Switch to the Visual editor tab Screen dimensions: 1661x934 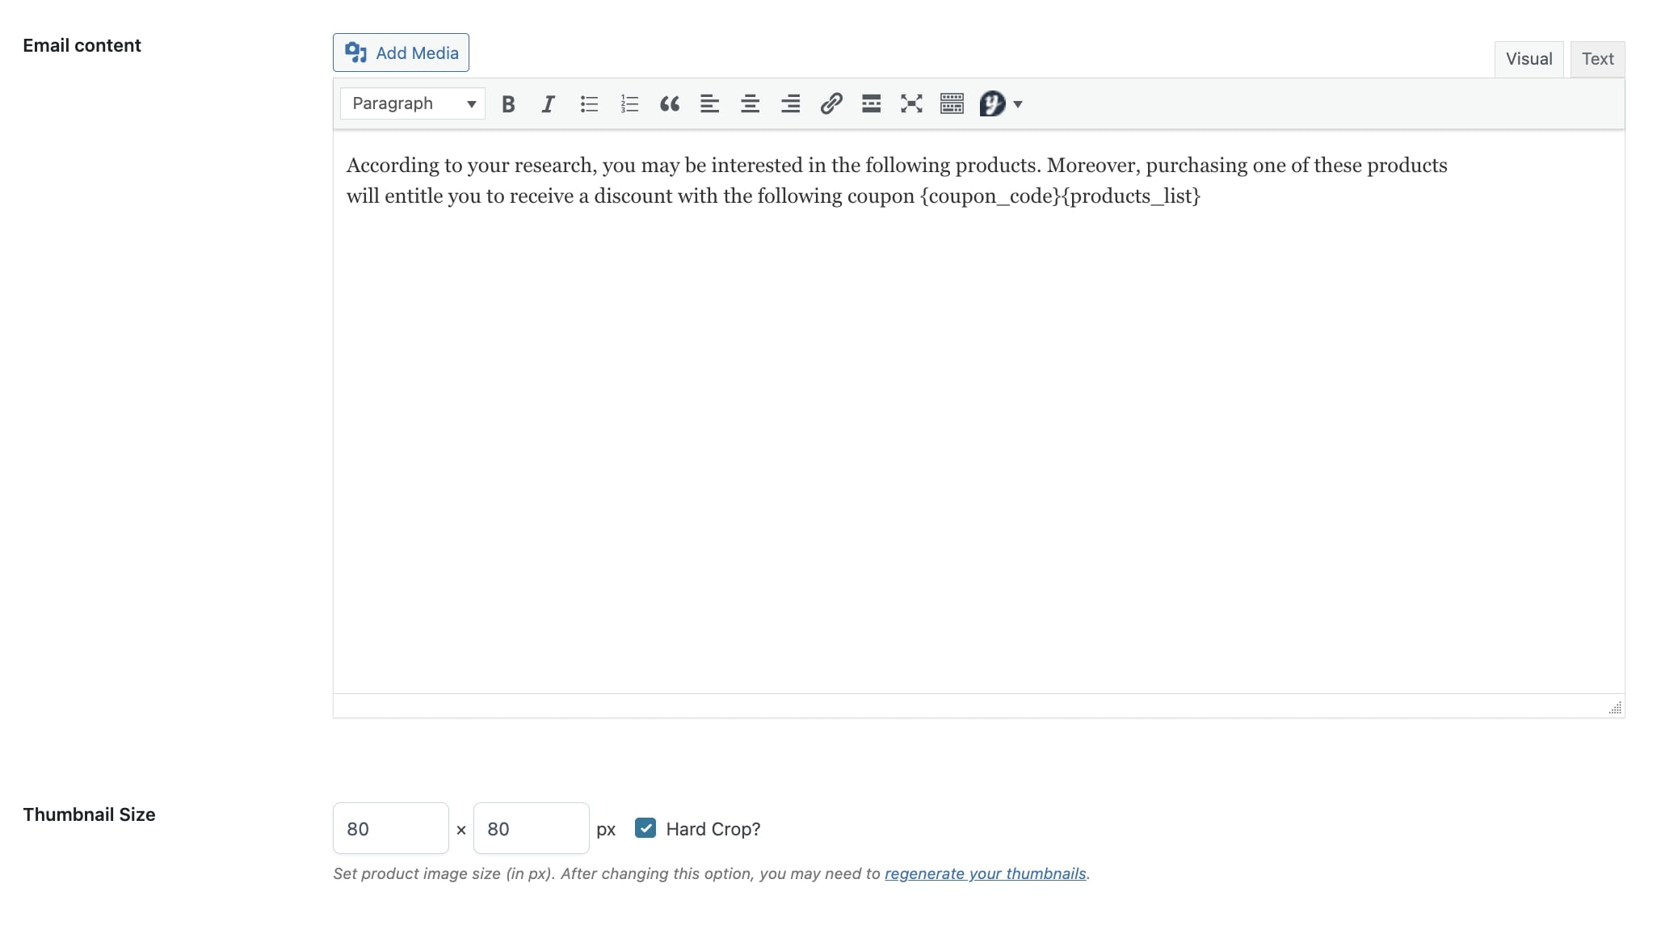(x=1529, y=59)
